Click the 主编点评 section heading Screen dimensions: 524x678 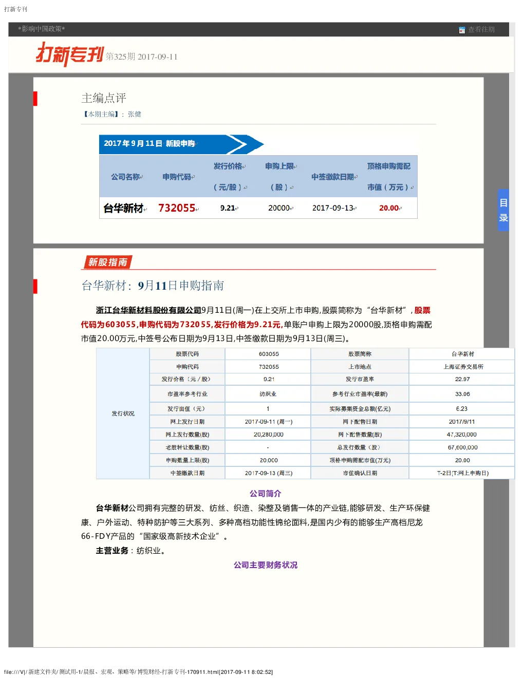[104, 98]
